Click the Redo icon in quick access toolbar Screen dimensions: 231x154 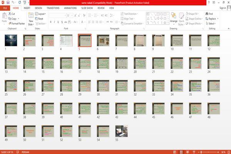(20, 3)
